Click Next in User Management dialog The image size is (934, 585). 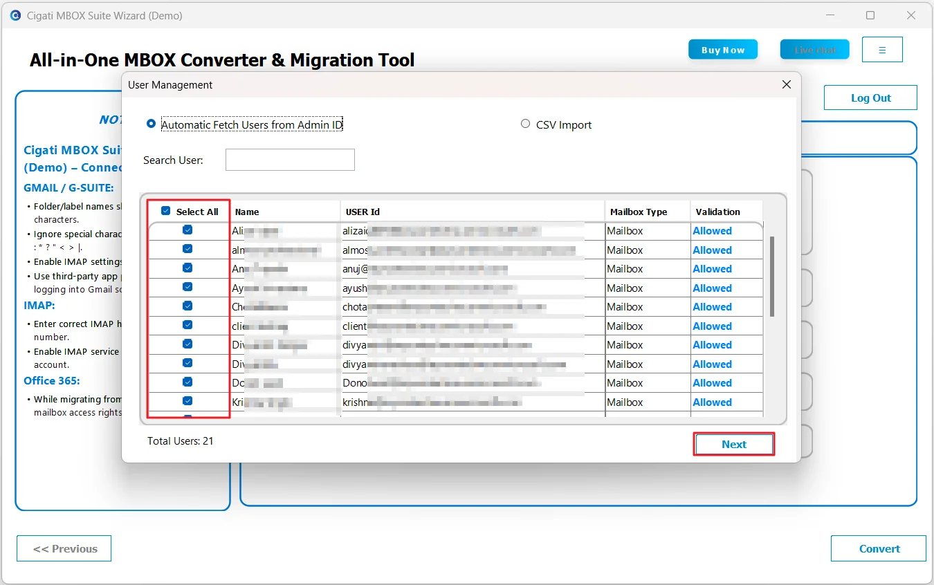tap(734, 445)
